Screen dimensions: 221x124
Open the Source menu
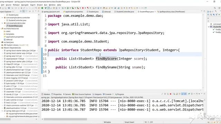click(8, 5)
